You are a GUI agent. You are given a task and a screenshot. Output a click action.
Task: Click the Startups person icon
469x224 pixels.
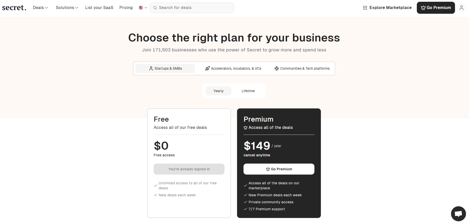(151, 68)
